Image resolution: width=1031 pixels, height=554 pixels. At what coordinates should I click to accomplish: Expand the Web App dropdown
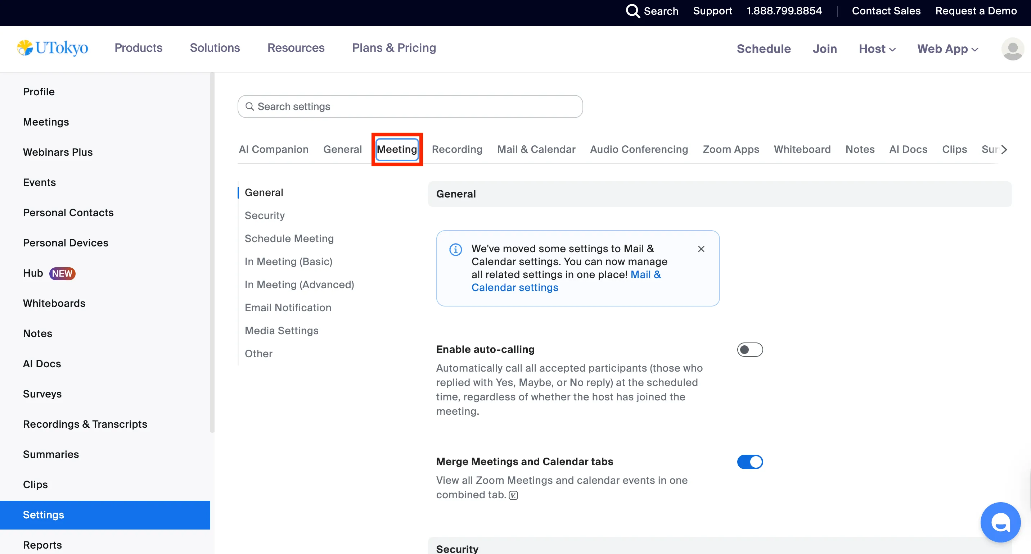(947, 49)
